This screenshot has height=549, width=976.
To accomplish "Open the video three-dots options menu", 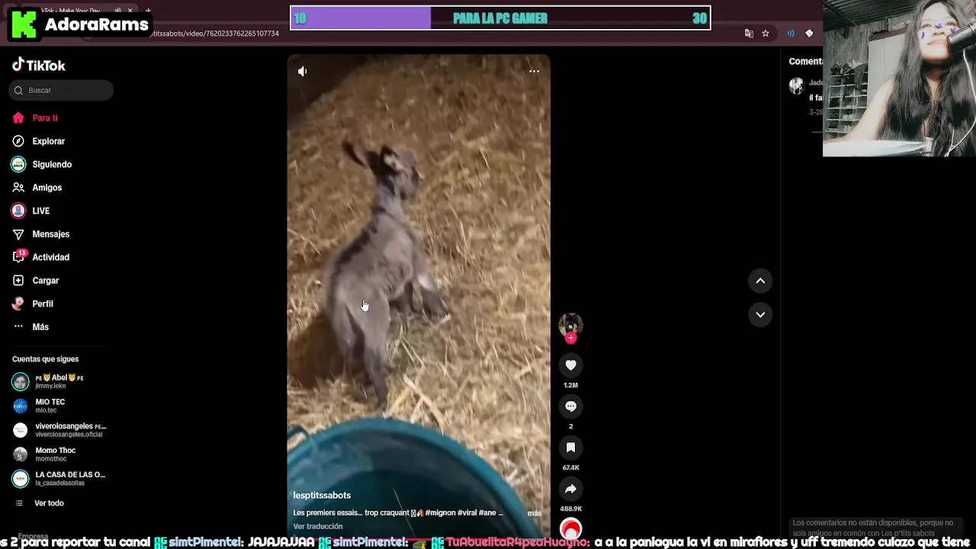I will click(534, 71).
